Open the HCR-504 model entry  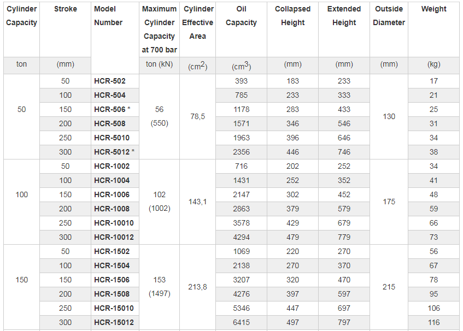110,95
